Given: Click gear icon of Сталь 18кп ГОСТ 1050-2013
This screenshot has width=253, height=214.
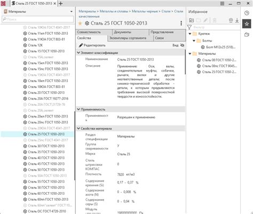Looking at the screenshot, I should coord(25,81).
